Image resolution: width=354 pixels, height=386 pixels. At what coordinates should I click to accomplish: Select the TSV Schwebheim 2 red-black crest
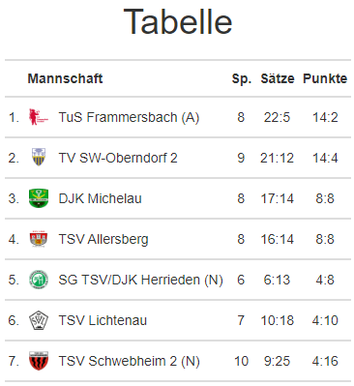click(x=39, y=361)
